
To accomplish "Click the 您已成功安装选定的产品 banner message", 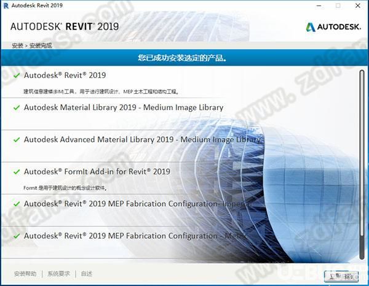I will (x=183, y=58).
